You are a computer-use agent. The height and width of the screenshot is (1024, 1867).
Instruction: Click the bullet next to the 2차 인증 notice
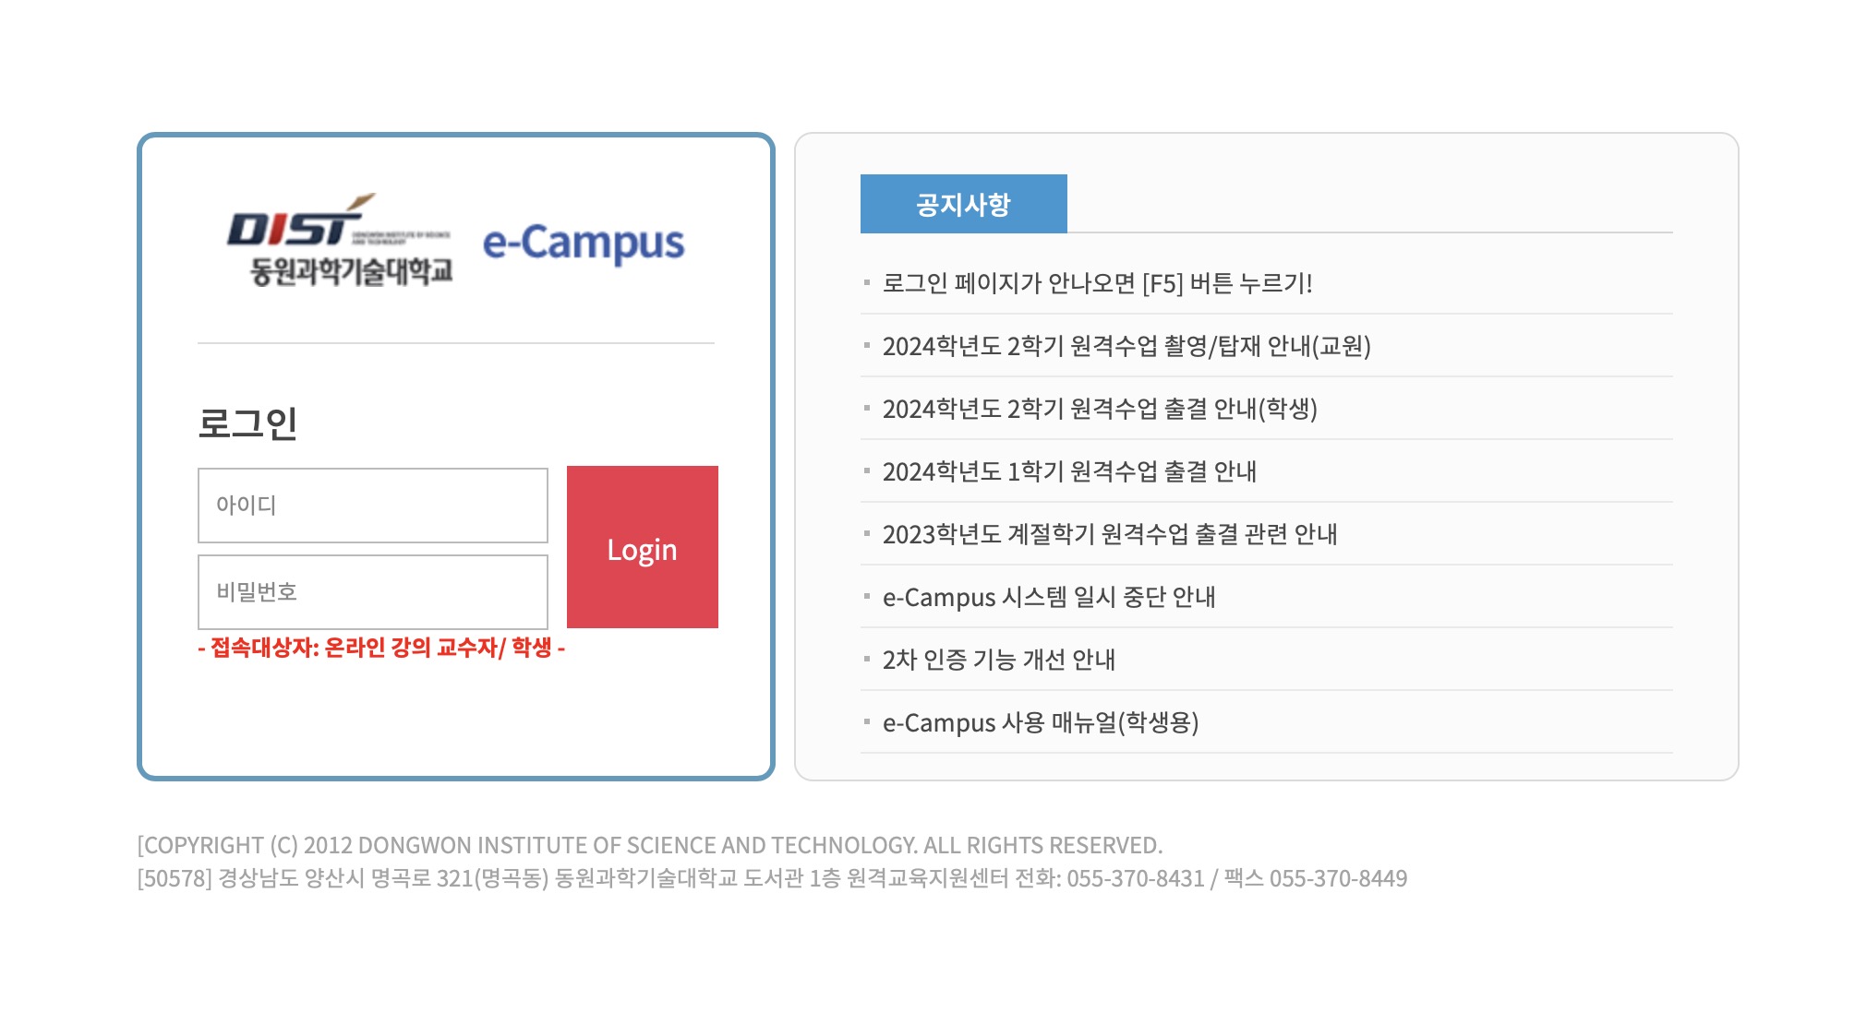coord(869,661)
